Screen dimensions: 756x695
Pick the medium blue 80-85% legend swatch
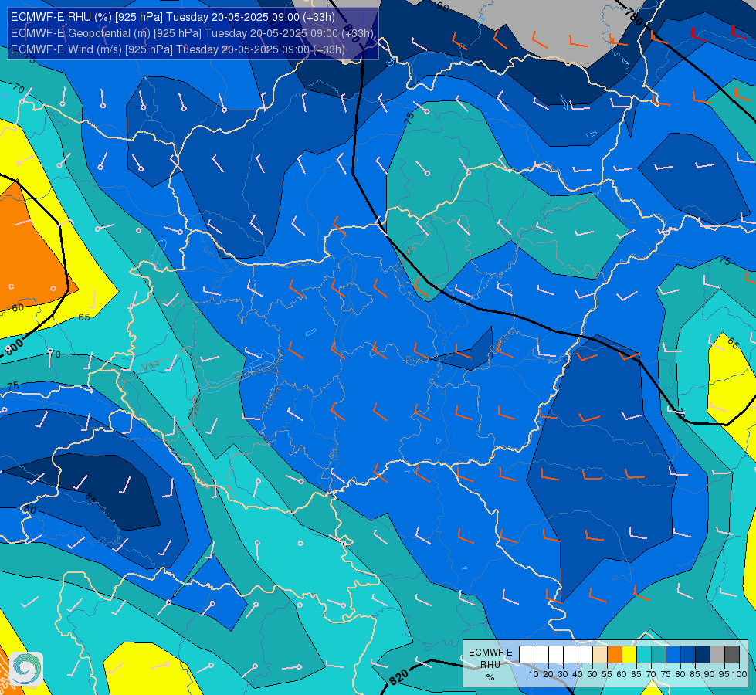[x=688, y=654]
